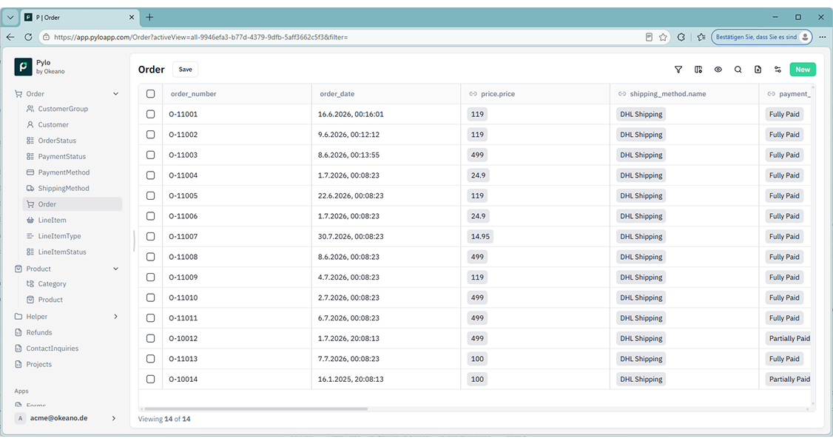Check the box for order O-11004
The image size is (833, 444).
point(150,175)
